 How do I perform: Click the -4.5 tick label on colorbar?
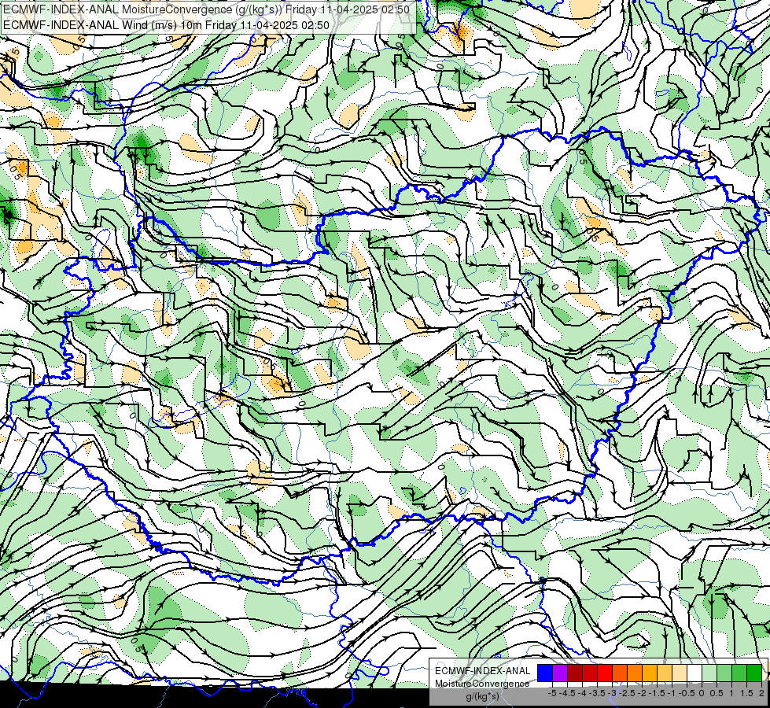click(x=567, y=693)
